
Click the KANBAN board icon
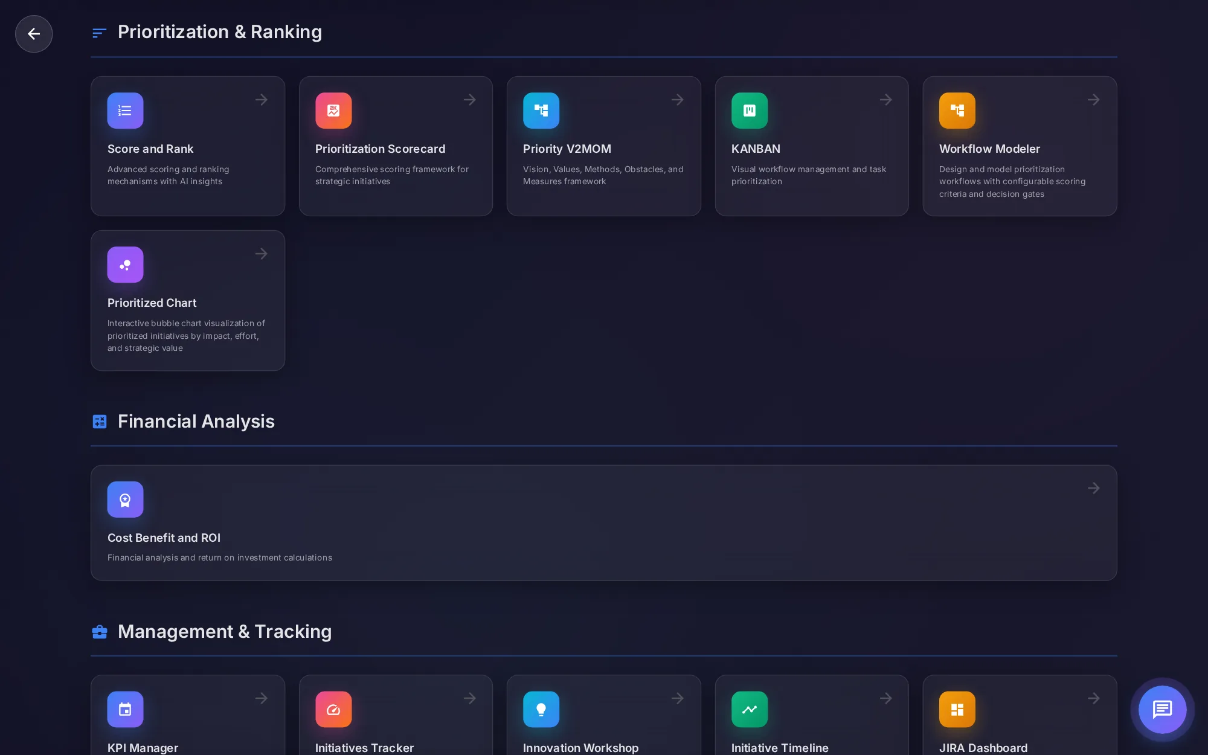750,111
